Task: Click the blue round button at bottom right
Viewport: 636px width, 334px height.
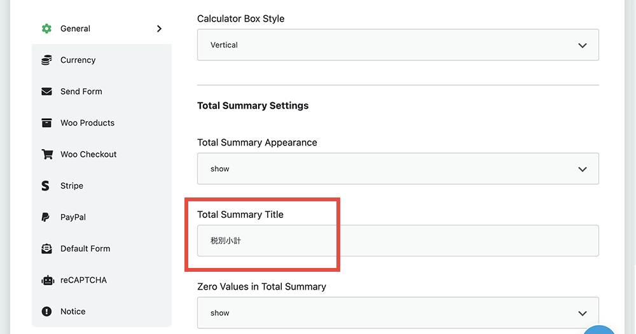Action: click(598, 330)
